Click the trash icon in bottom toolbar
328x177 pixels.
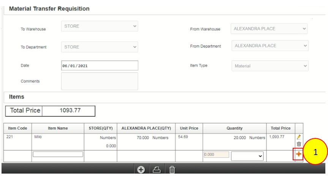[x=172, y=170]
